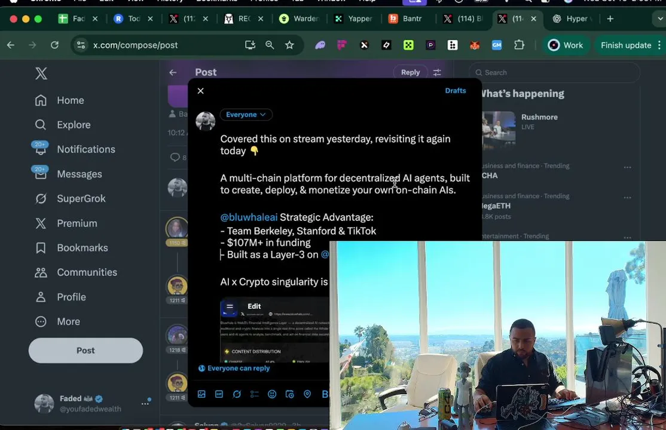Open Communities
The image size is (666, 430).
pyautogui.click(x=75, y=272)
